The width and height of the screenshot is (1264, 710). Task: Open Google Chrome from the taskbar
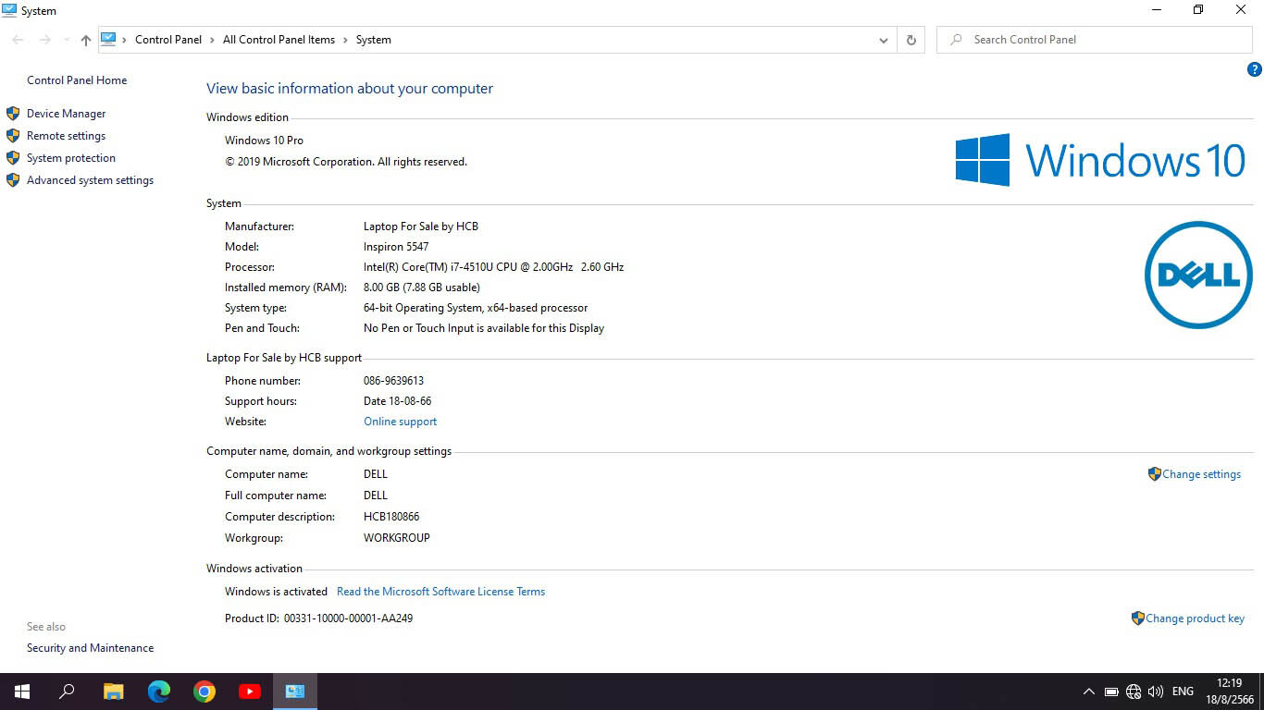point(204,692)
